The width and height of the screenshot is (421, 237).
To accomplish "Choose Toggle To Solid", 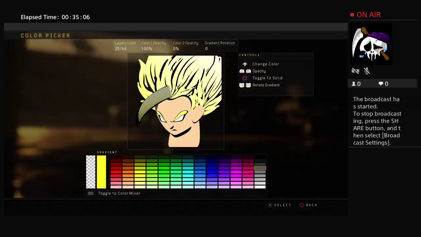I will (267, 78).
